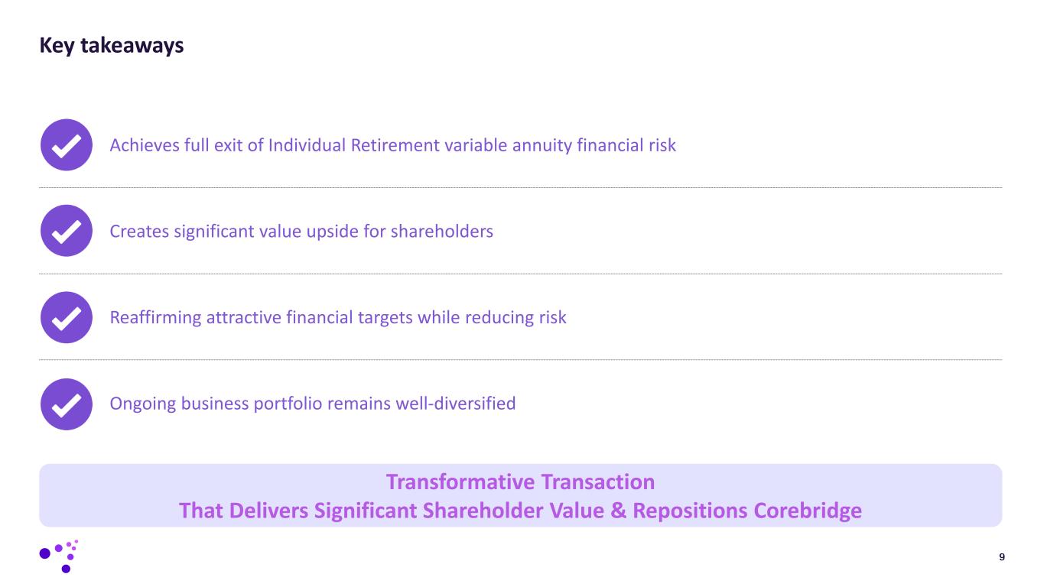Select "Ongoing business portfolio remains well-diversified" text
The image size is (1044, 587).
[x=313, y=404]
